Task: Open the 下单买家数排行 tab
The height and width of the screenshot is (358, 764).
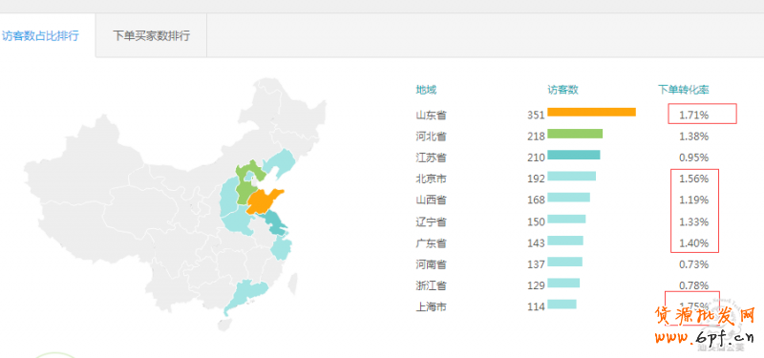Action: point(151,36)
